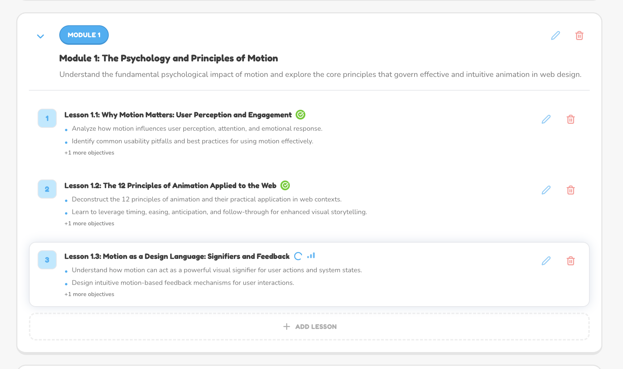Click the MODULE 1 badge
The image size is (623, 369).
pyautogui.click(x=84, y=35)
